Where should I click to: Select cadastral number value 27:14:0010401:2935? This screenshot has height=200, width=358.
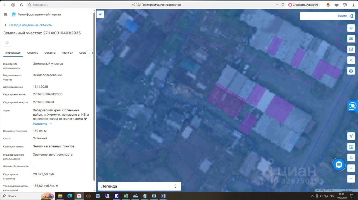[48, 94]
